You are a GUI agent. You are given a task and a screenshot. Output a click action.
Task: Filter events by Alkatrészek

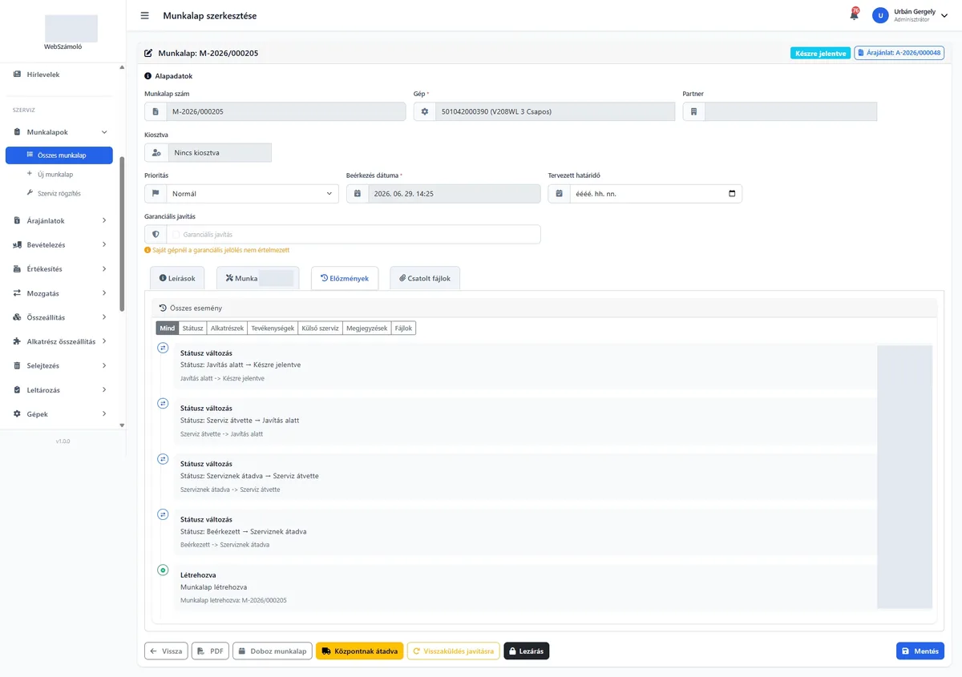[x=227, y=328]
